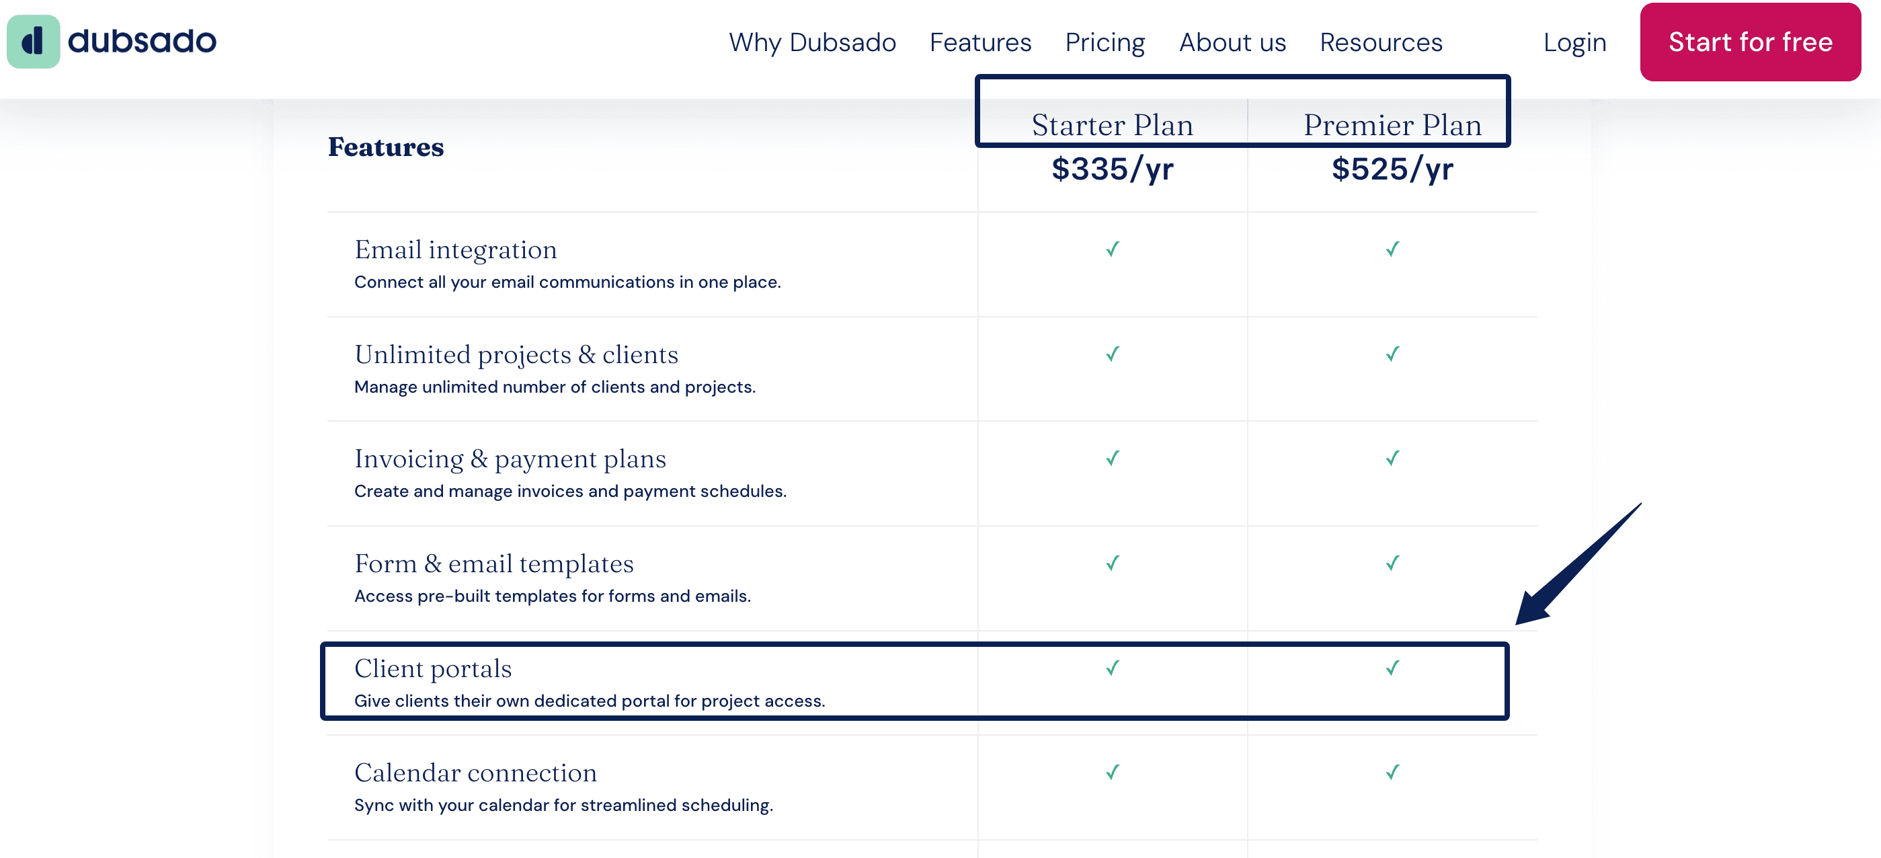Click Form & email templates Premier checkmark
This screenshot has width=1881, height=858.
pos(1392,563)
